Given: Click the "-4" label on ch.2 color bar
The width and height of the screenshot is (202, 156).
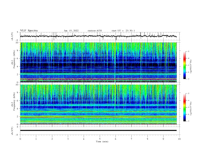Looking at the screenshot, I should [x=188, y=100].
